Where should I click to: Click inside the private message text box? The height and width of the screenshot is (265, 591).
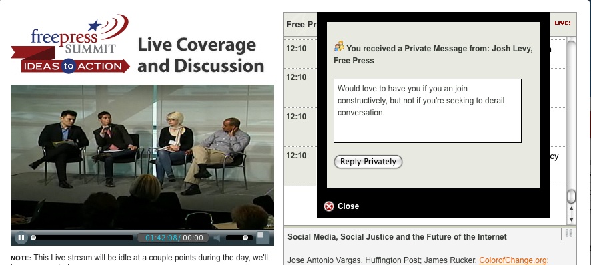428,111
